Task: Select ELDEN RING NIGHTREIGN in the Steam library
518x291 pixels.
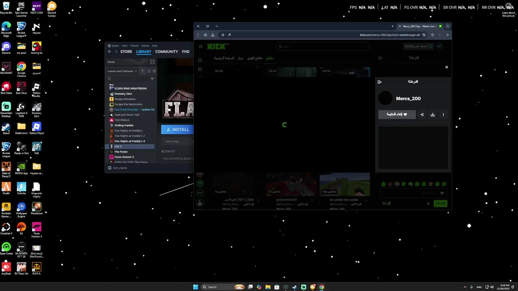Action: [x=130, y=88]
